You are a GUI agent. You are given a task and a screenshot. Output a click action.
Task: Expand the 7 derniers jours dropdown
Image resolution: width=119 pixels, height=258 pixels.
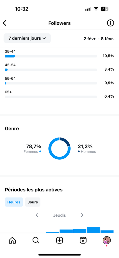(27, 38)
